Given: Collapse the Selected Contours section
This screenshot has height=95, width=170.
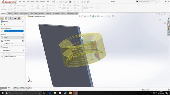Looking at the screenshot, I should coord(24,54).
